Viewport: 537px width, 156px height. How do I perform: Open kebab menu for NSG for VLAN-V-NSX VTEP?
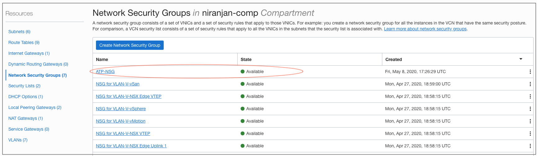pyautogui.click(x=530, y=133)
